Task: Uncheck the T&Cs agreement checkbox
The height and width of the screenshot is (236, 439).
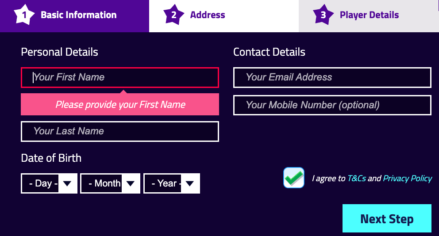Action: 294,178
